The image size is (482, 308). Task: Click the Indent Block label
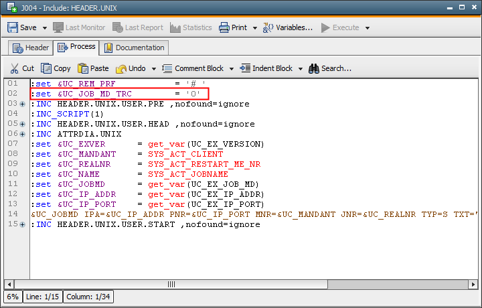click(272, 68)
